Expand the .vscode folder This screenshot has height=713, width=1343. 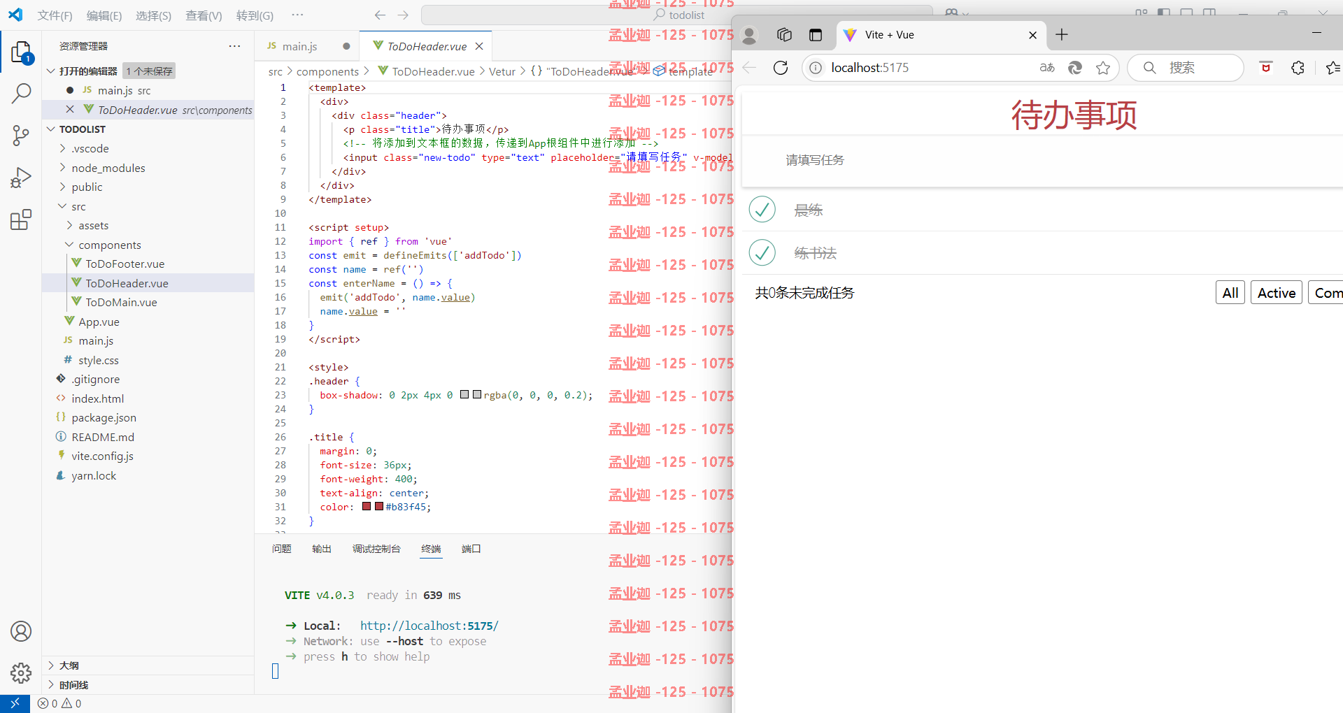(62, 148)
